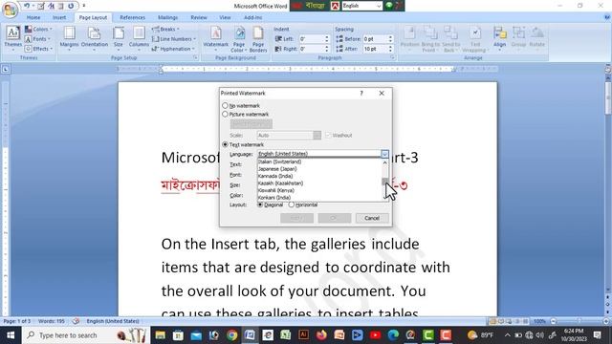The height and width of the screenshot is (344, 612).
Task: Open the Watermark gallery
Action: (215, 38)
